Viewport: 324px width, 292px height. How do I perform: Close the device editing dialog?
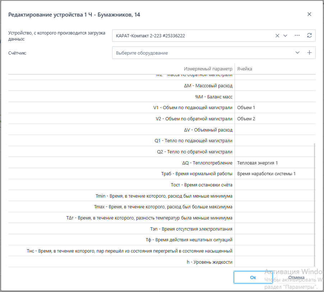[309, 14]
